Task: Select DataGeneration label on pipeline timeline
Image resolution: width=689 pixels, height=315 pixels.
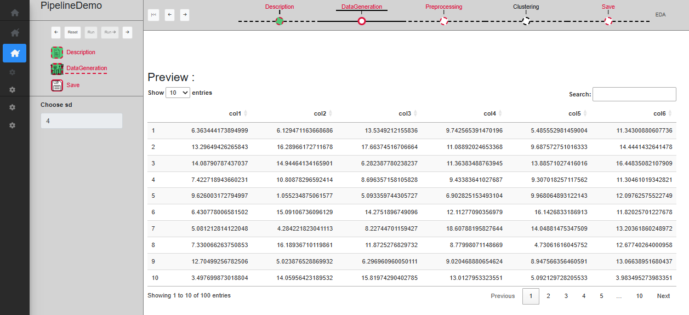Action: click(x=362, y=7)
